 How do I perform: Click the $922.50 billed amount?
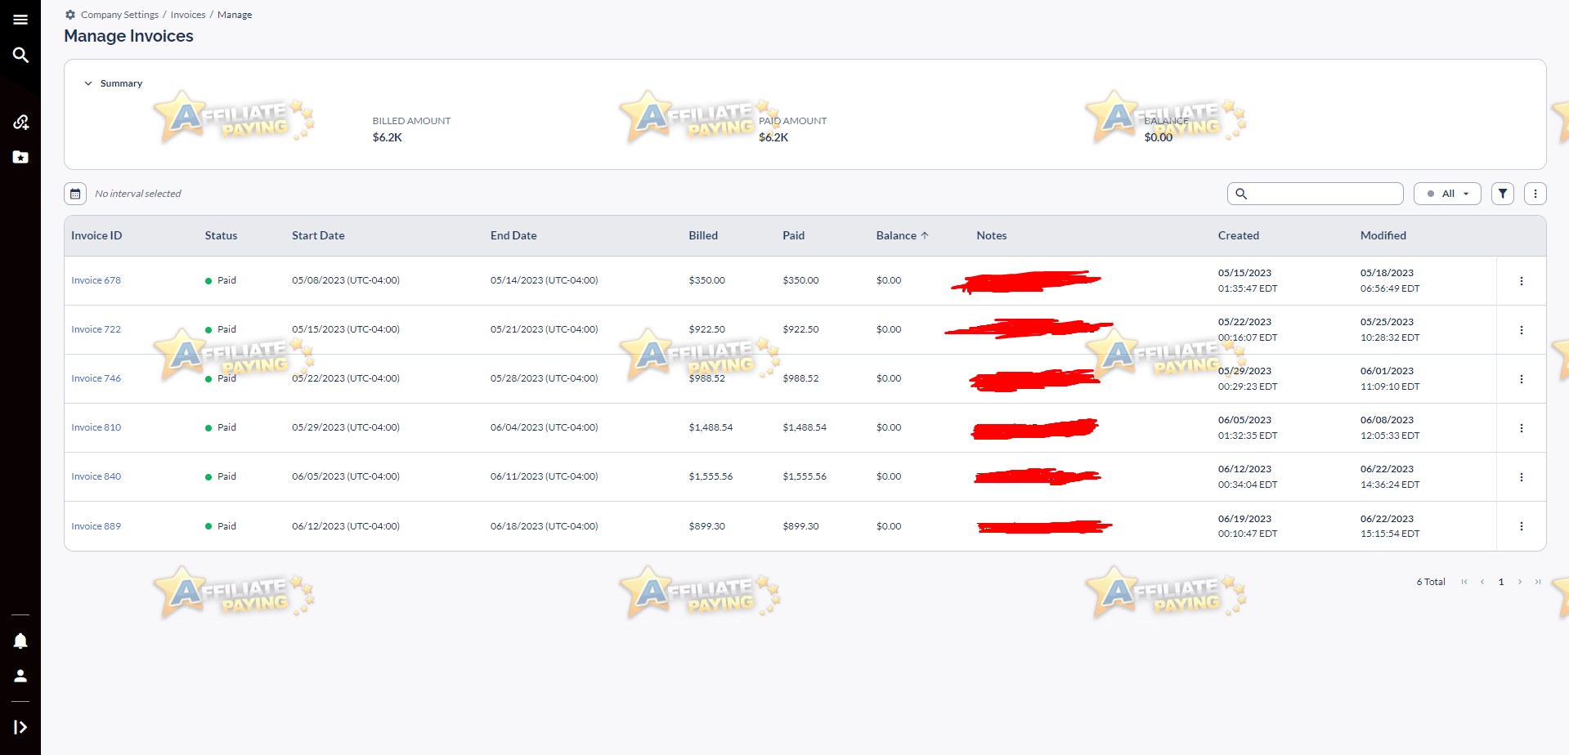pos(707,329)
